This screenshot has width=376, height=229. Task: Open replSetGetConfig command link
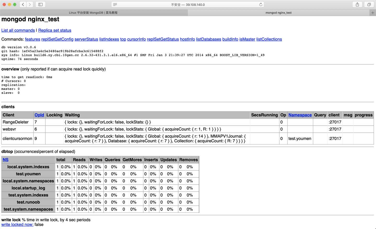[x=57, y=39]
